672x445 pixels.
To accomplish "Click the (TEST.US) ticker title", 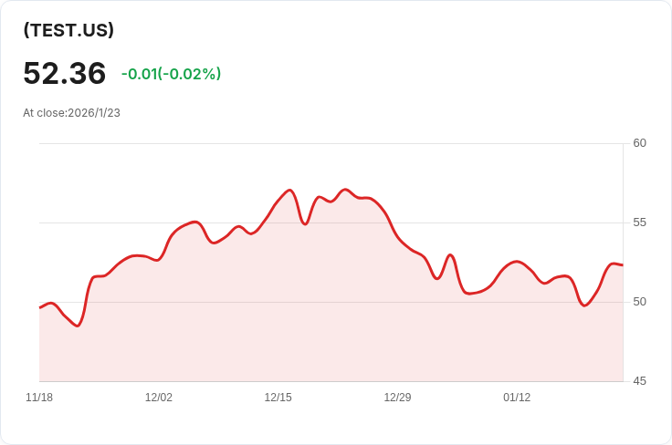I will click(x=68, y=30).
